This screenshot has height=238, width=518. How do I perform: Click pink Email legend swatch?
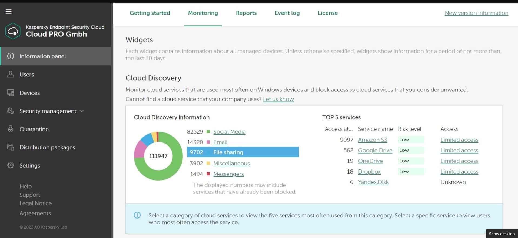click(x=208, y=142)
